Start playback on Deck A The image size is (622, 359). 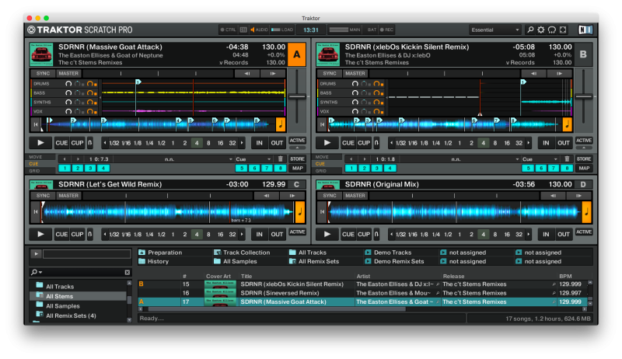pyautogui.click(x=40, y=143)
